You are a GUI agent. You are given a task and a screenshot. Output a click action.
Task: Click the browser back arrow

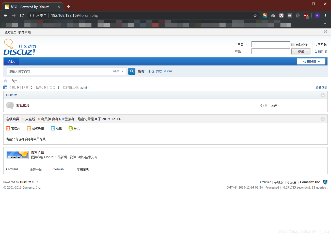click(6, 15)
